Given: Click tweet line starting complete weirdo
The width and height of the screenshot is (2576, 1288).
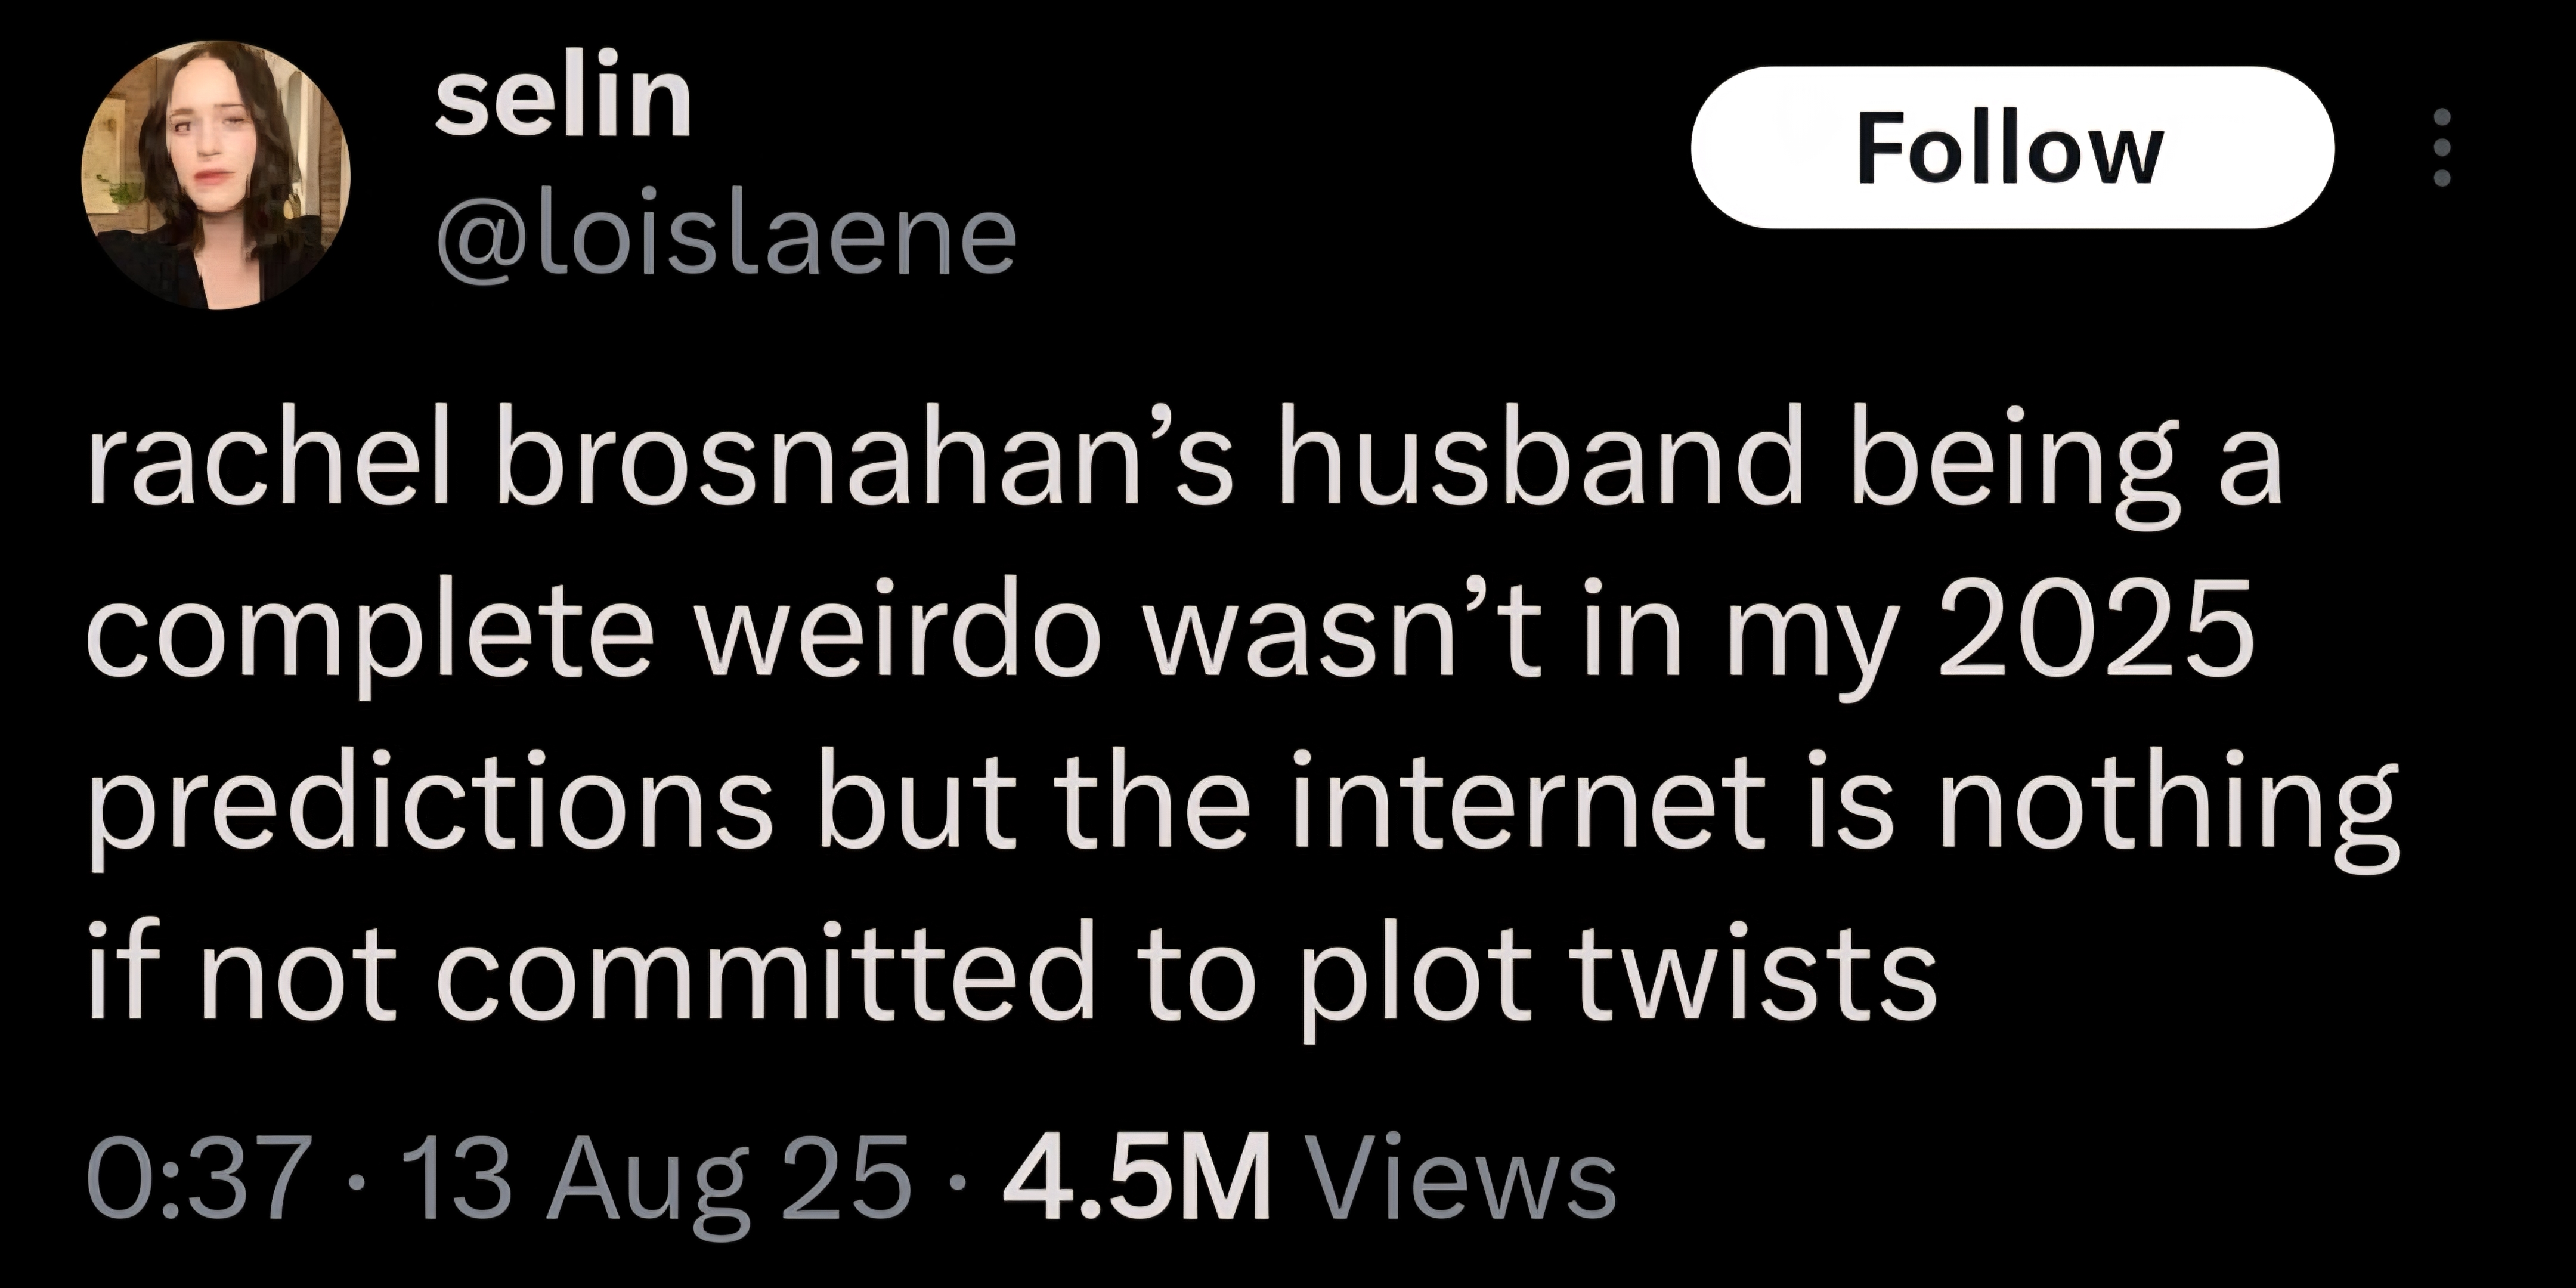Looking at the screenshot, I should (1170, 636).
